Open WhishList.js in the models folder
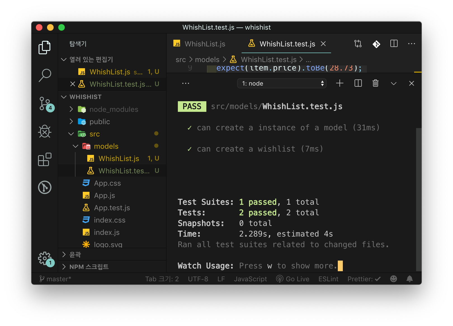The width and height of the screenshot is (453, 326). tap(112, 159)
